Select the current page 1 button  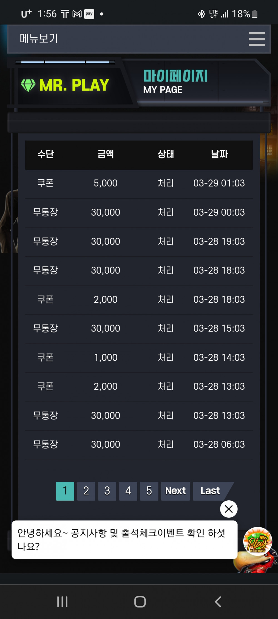click(x=65, y=491)
